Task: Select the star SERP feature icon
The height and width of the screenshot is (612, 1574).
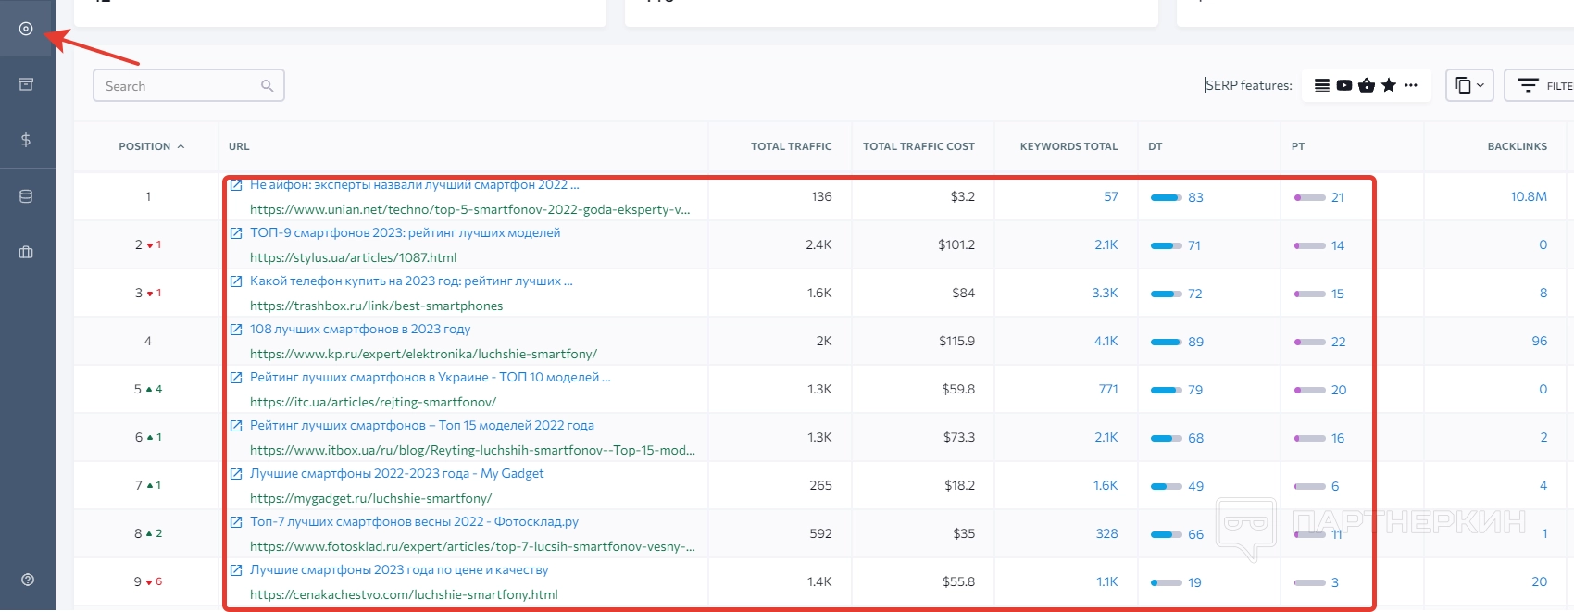Action: pyautogui.click(x=1389, y=85)
